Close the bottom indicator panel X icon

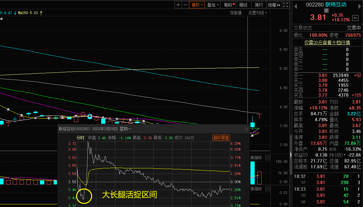[267, 189]
